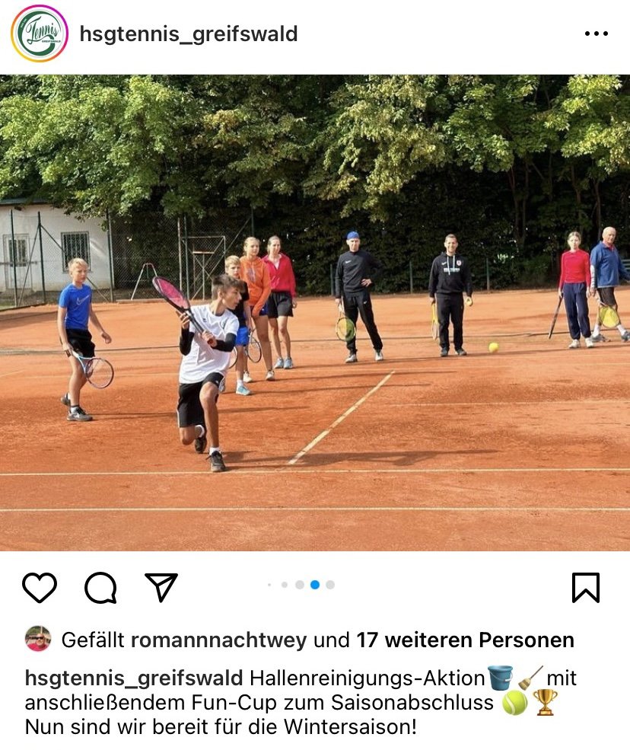
Task: Select the third carousel dot
Action: click(300, 585)
